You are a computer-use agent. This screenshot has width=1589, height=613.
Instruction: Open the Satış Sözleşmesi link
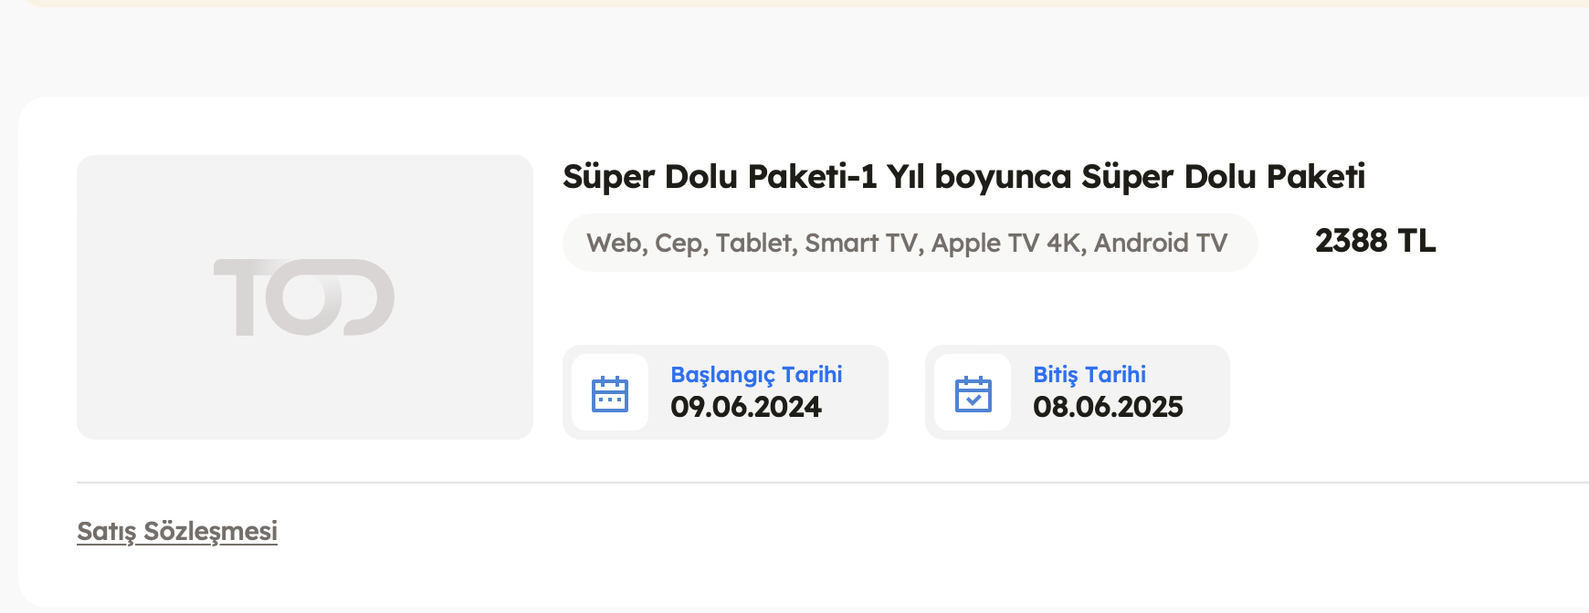(x=177, y=531)
